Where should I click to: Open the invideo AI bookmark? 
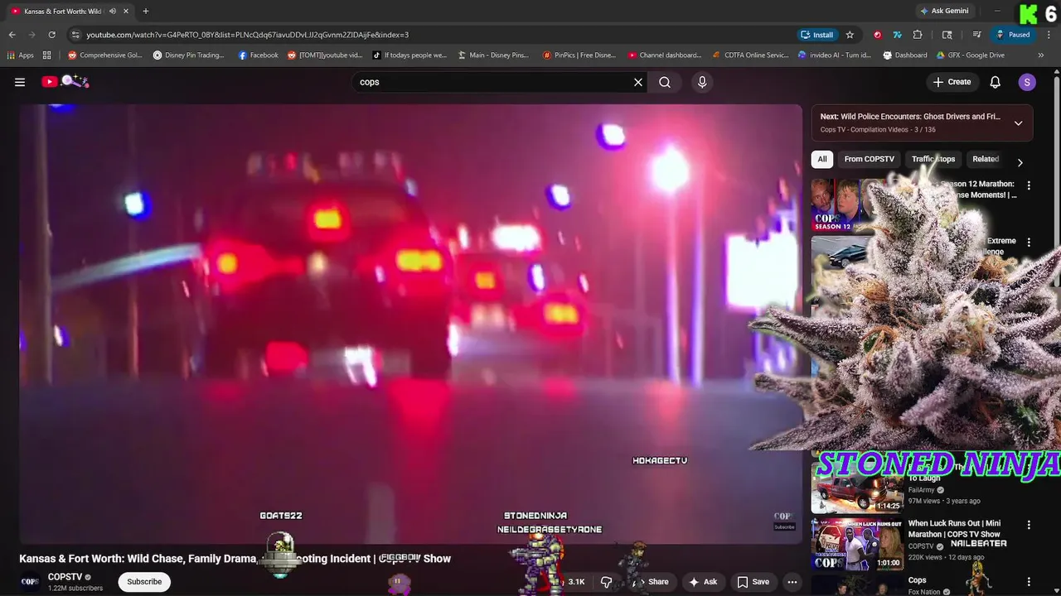click(834, 55)
